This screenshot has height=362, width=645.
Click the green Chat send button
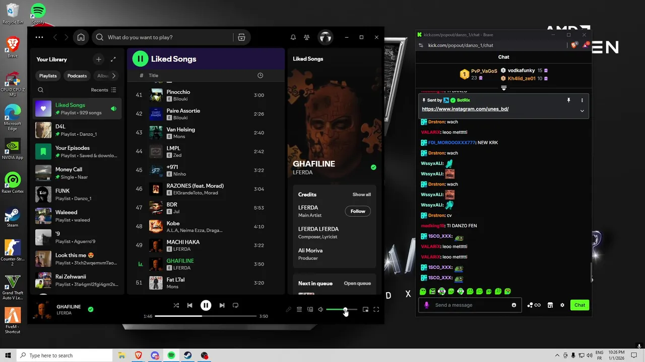[x=579, y=305]
